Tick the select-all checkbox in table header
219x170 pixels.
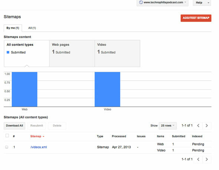(7, 135)
